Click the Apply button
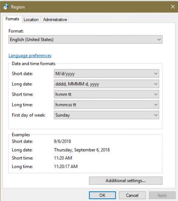This screenshot has height=201, width=178. point(162,195)
